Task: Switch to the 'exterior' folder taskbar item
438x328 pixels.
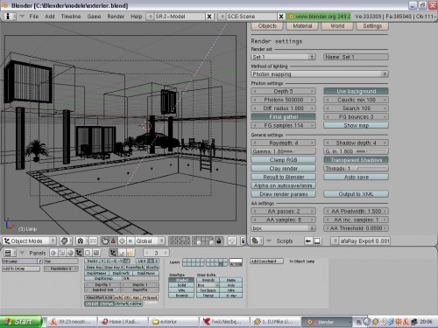Action: coord(173,322)
